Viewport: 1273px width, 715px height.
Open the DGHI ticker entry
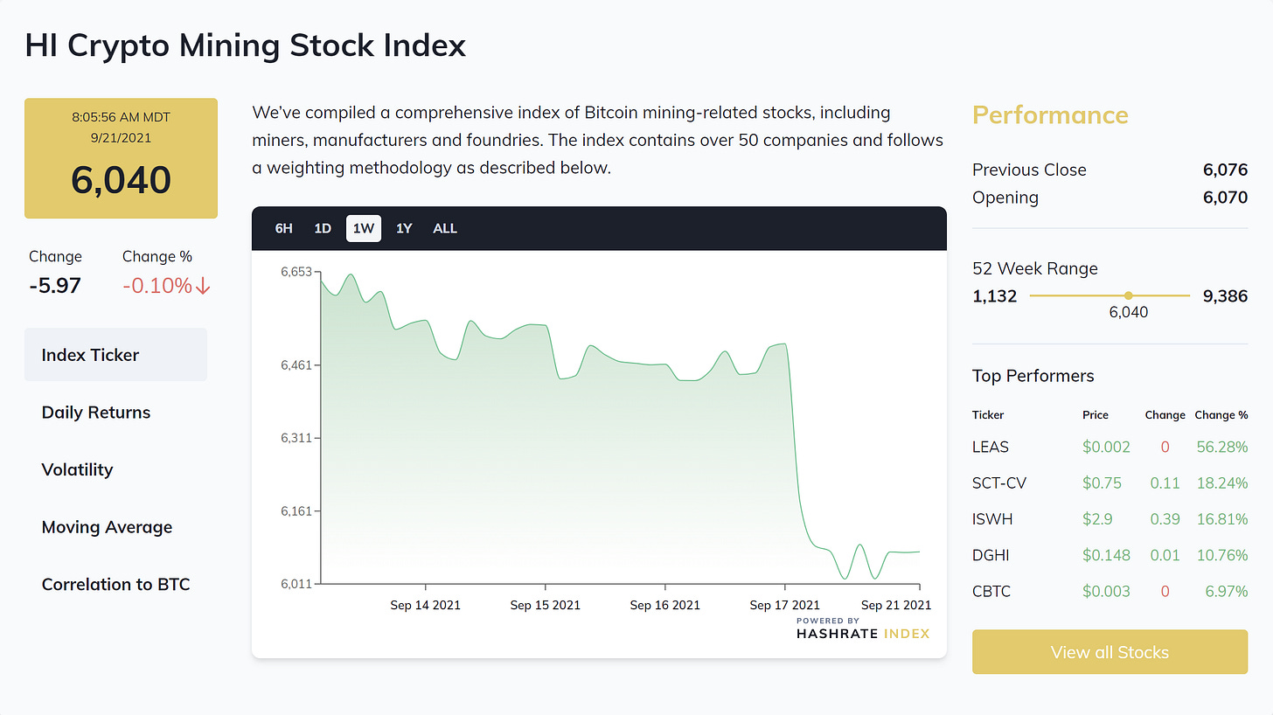pos(991,555)
